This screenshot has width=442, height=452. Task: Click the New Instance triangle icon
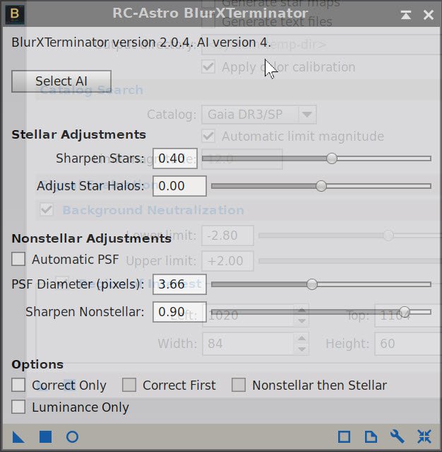[18, 436]
